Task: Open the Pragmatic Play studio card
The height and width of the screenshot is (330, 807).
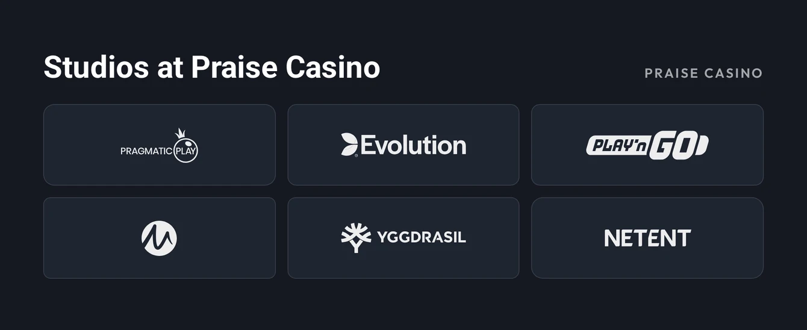Action: [160, 145]
